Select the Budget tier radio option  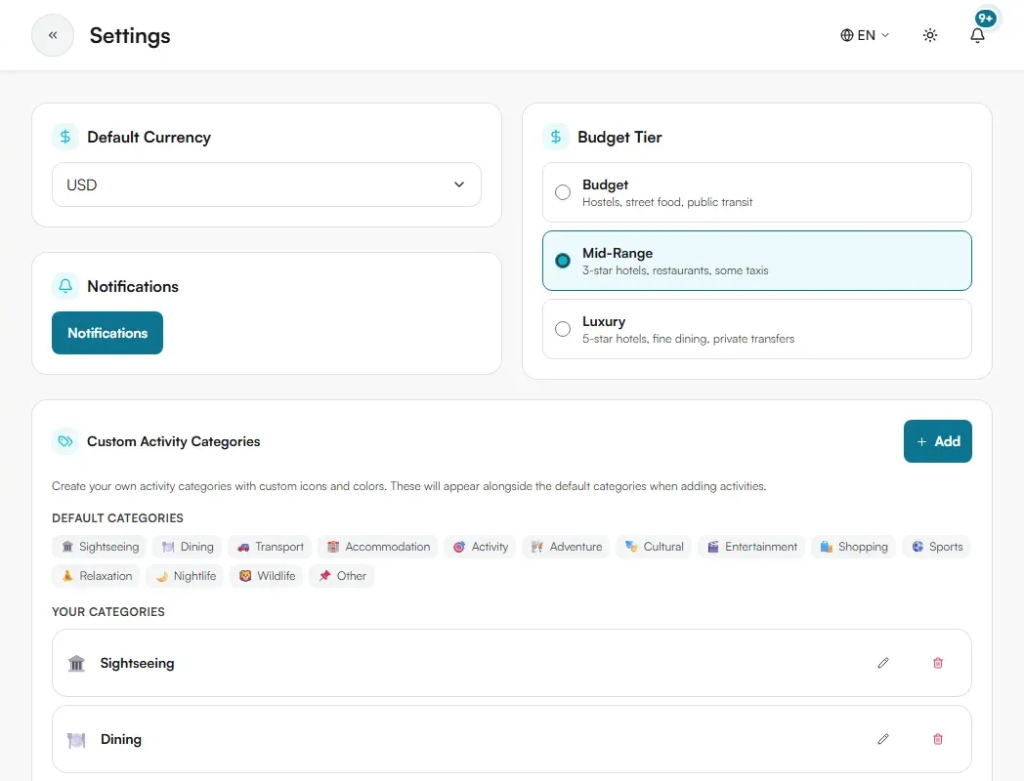[562, 192]
